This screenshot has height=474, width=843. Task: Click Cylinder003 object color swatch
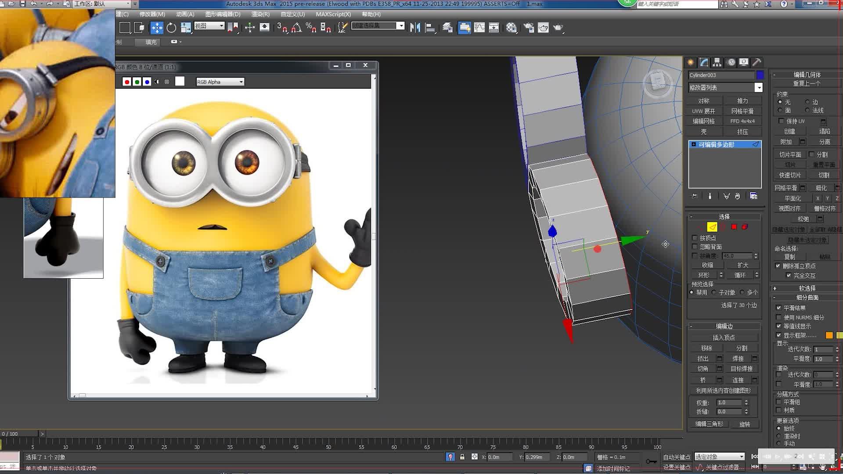(760, 75)
